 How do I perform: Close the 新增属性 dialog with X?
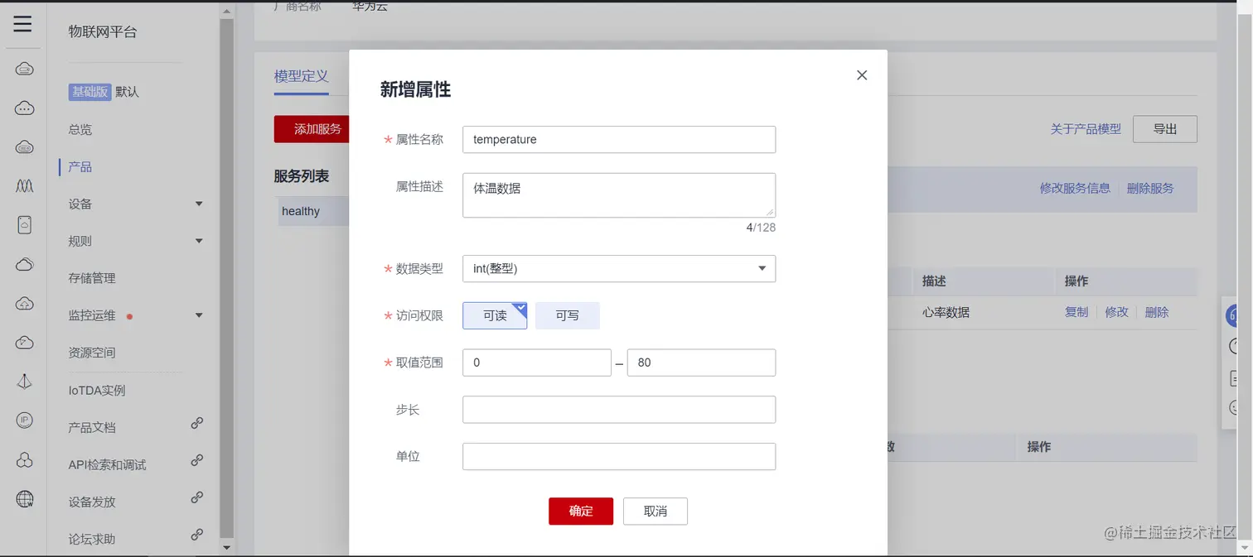tap(862, 75)
